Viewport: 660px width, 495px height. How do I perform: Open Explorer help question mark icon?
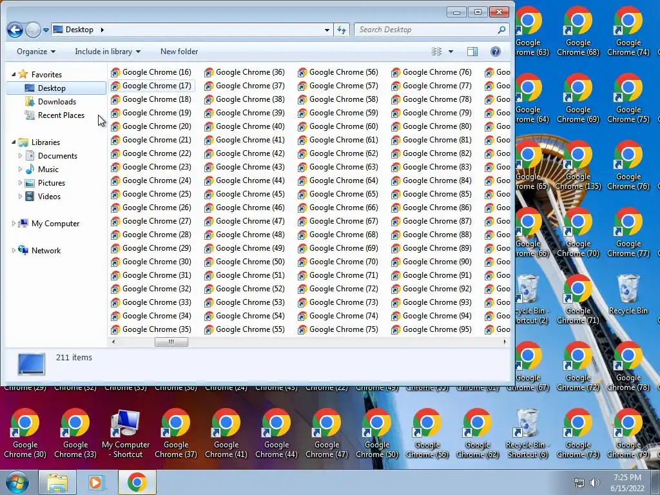[496, 52]
